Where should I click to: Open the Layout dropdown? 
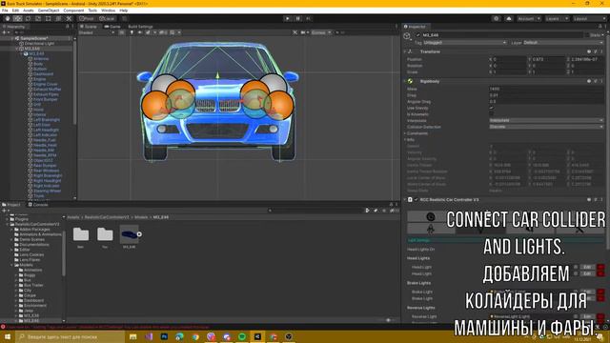(589, 18)
